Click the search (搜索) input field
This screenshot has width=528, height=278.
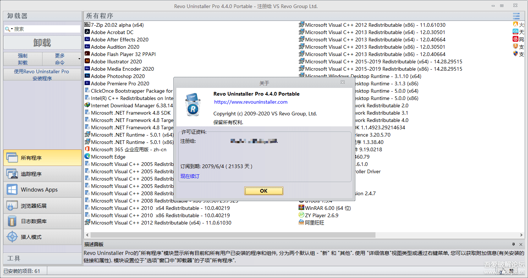click(46, 29)
